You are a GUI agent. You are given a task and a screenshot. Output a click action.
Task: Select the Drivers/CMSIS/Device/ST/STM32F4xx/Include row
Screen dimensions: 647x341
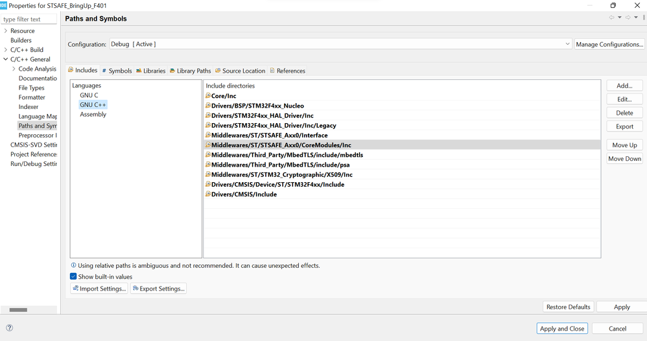(x=403, y=184)
